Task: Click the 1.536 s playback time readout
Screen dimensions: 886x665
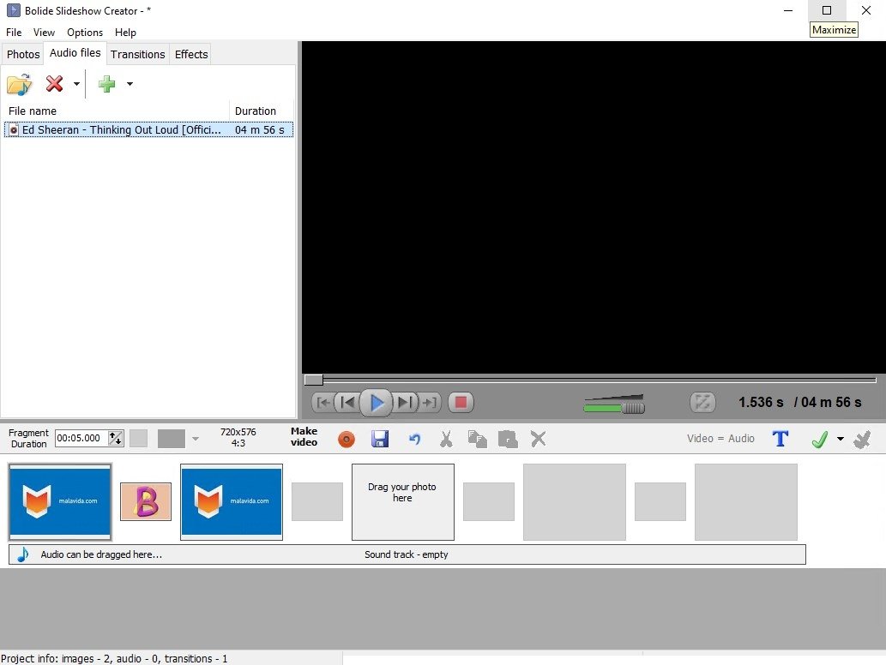Action: (x=761, y=403)
